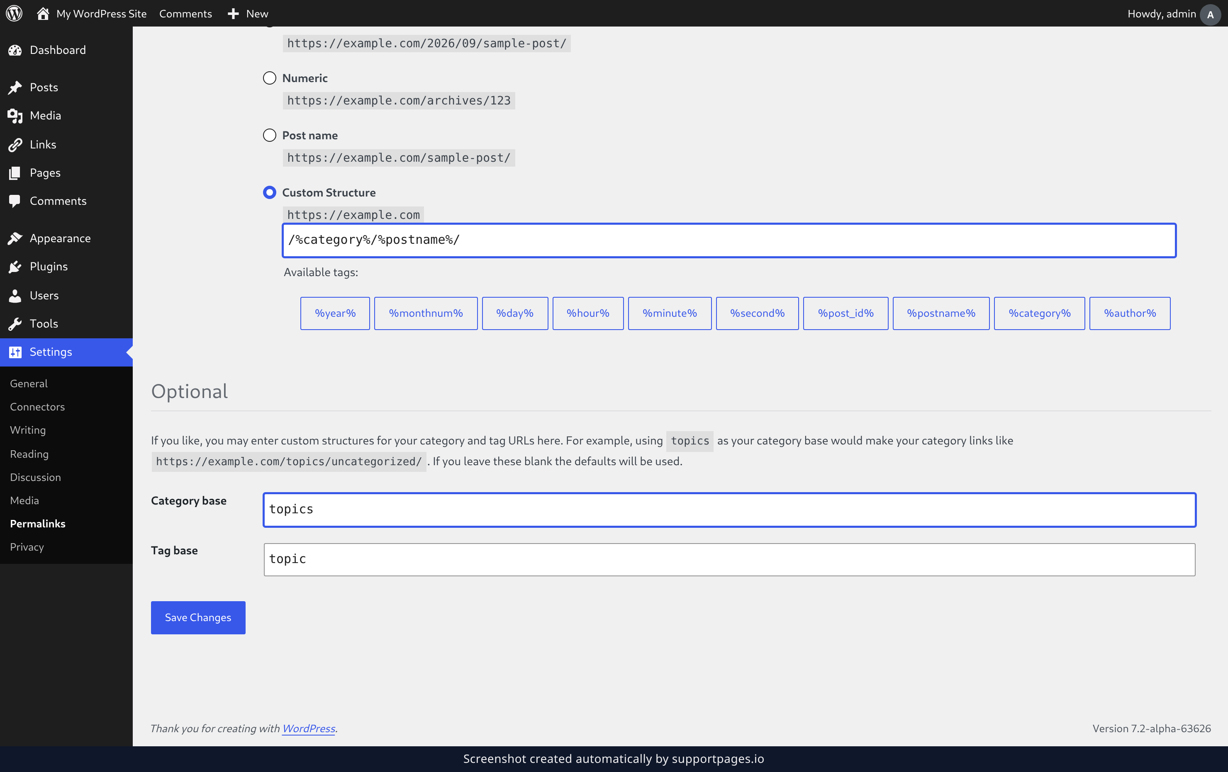Click the admin avatar icon
Viewport: 1228px width, 772px height.
coord(1210,14)
